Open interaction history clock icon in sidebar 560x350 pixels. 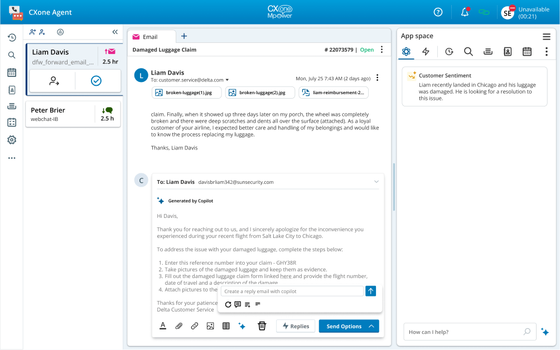click(x=12, y=38)
